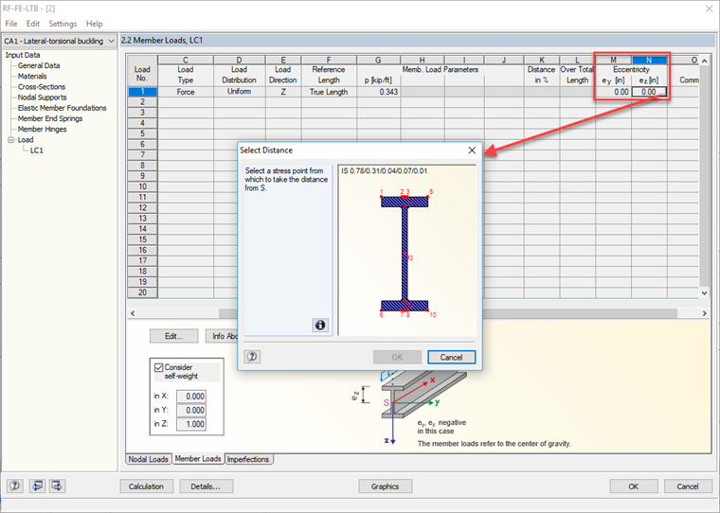Select stress point 10 on the cross-section
This screenshot has width=720, height=513.
(x=429, y=312)
